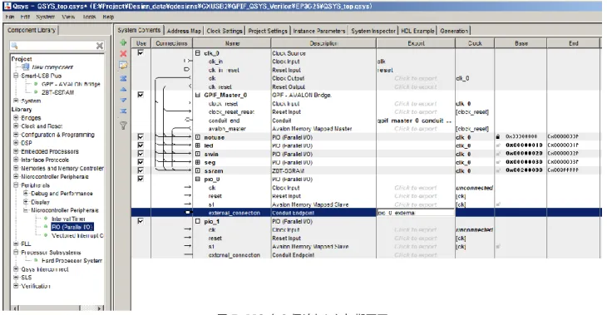Screen dimensions: 607x315
Task: Toggle the Use checkbox for seg
Action: [x=141, y=162]
